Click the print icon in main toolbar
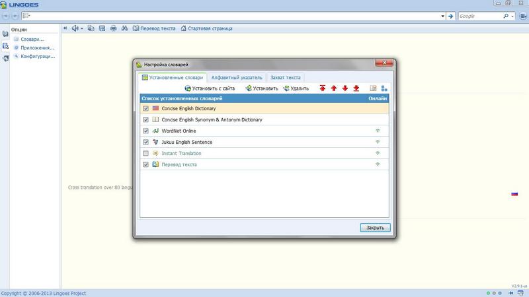 (113, 28)
